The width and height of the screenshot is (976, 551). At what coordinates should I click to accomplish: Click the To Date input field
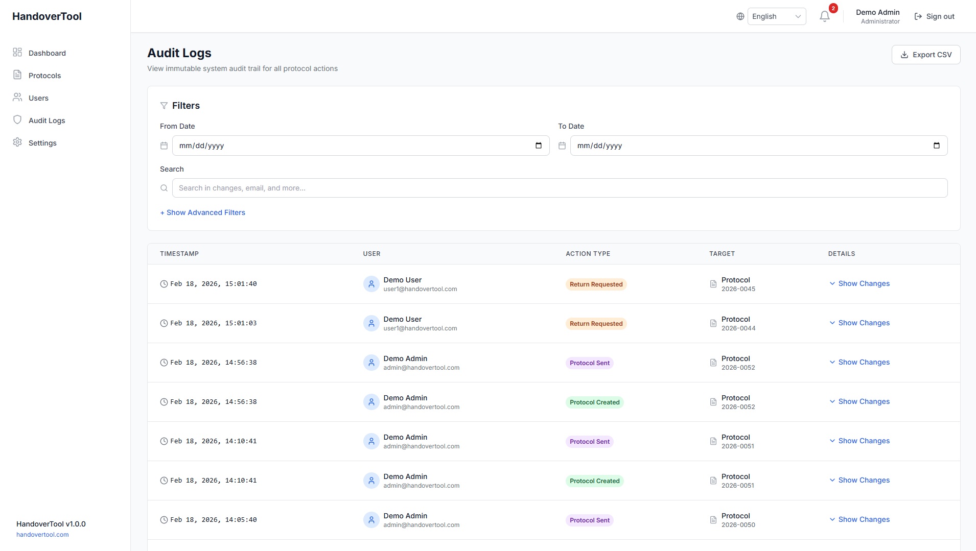(758, 146)
